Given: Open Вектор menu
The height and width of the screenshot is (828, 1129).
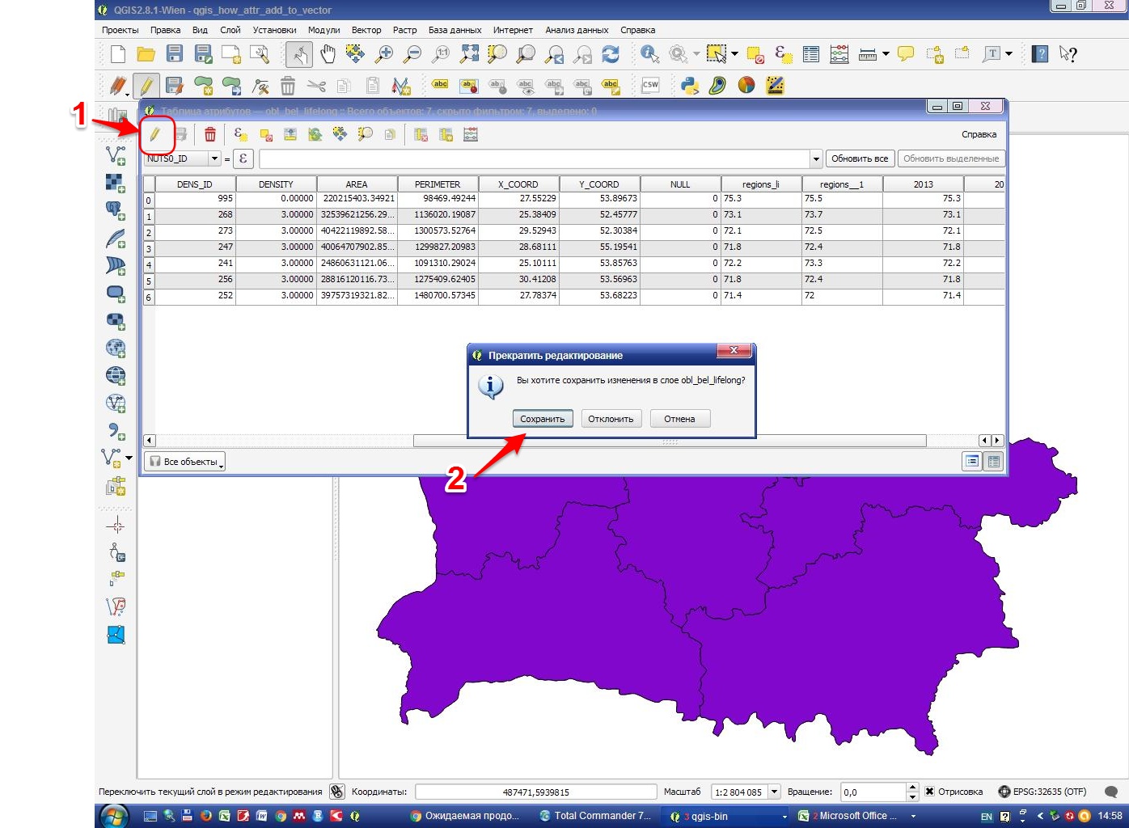Looking at the screenshot, I should click(366, 30).
